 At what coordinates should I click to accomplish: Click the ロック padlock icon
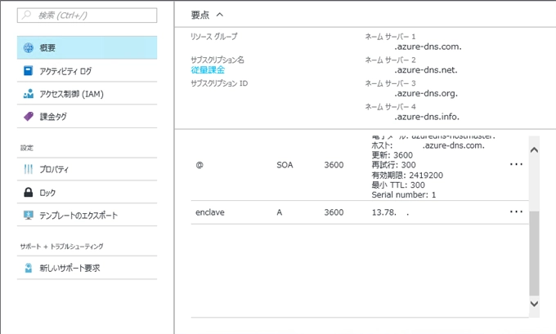pyautogui.click(x=29, y=193)
